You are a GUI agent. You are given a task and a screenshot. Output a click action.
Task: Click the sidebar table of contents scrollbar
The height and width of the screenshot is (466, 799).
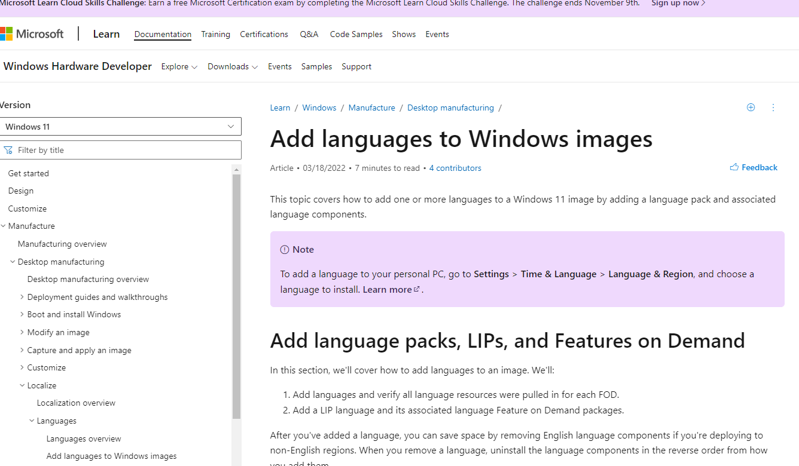point(236,296)
